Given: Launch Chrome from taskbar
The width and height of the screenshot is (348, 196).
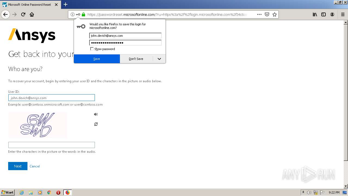Looking at the screenshot, I should pyautogui.click(x=49, y=192).
